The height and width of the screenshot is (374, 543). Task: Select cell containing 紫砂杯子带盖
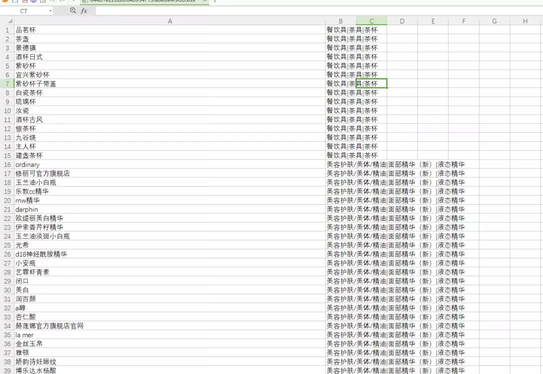170,83
